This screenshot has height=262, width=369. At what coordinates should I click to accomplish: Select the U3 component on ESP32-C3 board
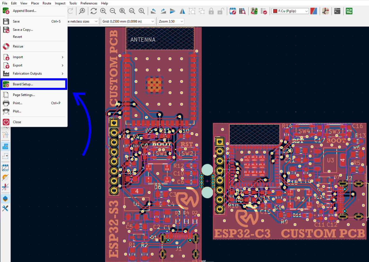tap(330, 160)
